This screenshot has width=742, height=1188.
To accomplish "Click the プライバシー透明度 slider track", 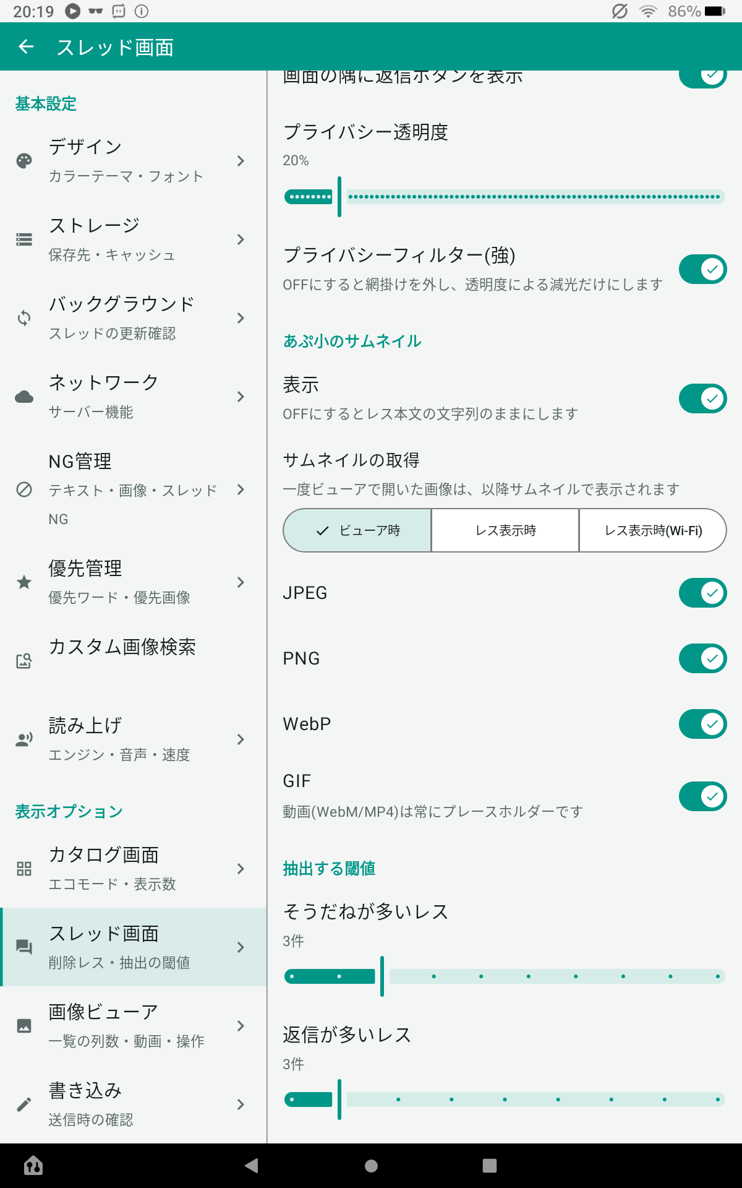I will click(505, 197).
